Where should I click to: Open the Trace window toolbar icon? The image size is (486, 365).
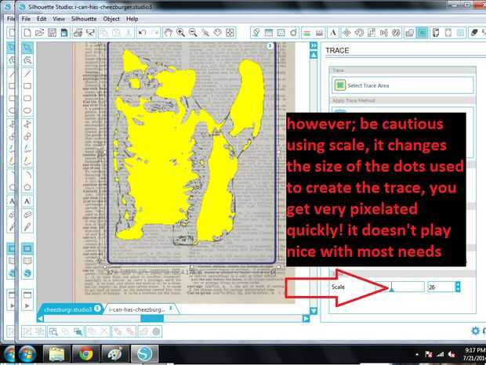423,33
